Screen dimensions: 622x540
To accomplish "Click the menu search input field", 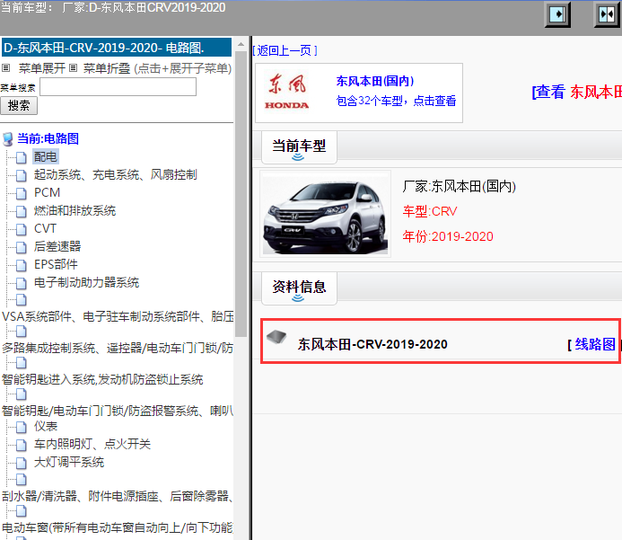I will (118, 86).
